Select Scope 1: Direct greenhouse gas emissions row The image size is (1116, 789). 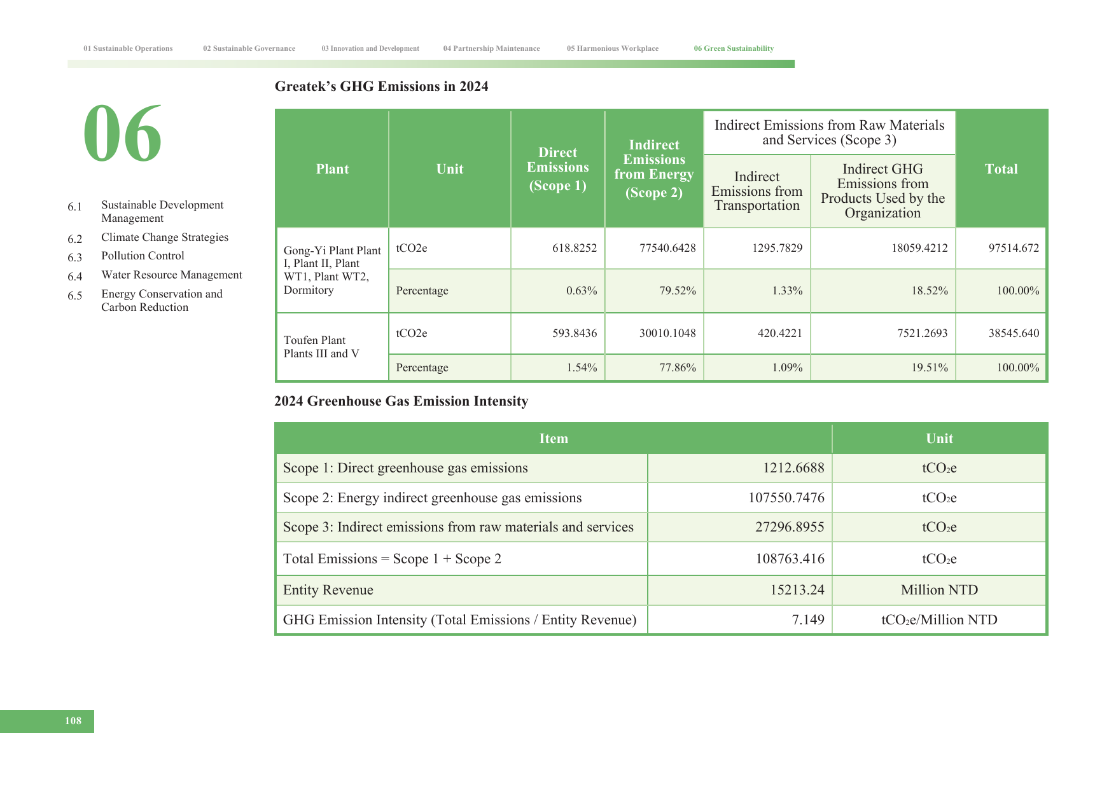pos(661,468)
